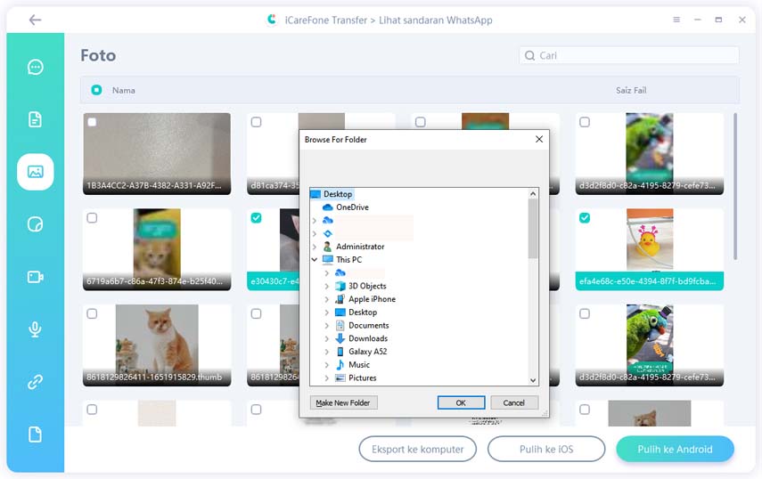Select Galaxy A52 in folder tree

click(367, 352)
